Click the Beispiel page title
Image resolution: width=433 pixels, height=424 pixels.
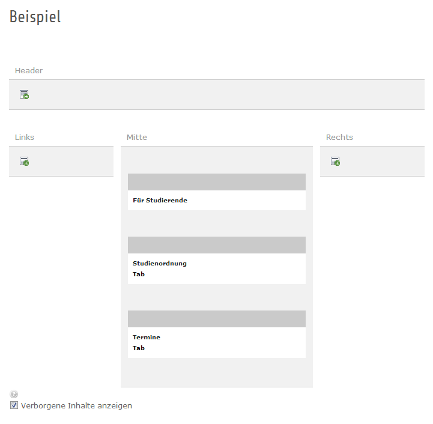pos(35,17)
